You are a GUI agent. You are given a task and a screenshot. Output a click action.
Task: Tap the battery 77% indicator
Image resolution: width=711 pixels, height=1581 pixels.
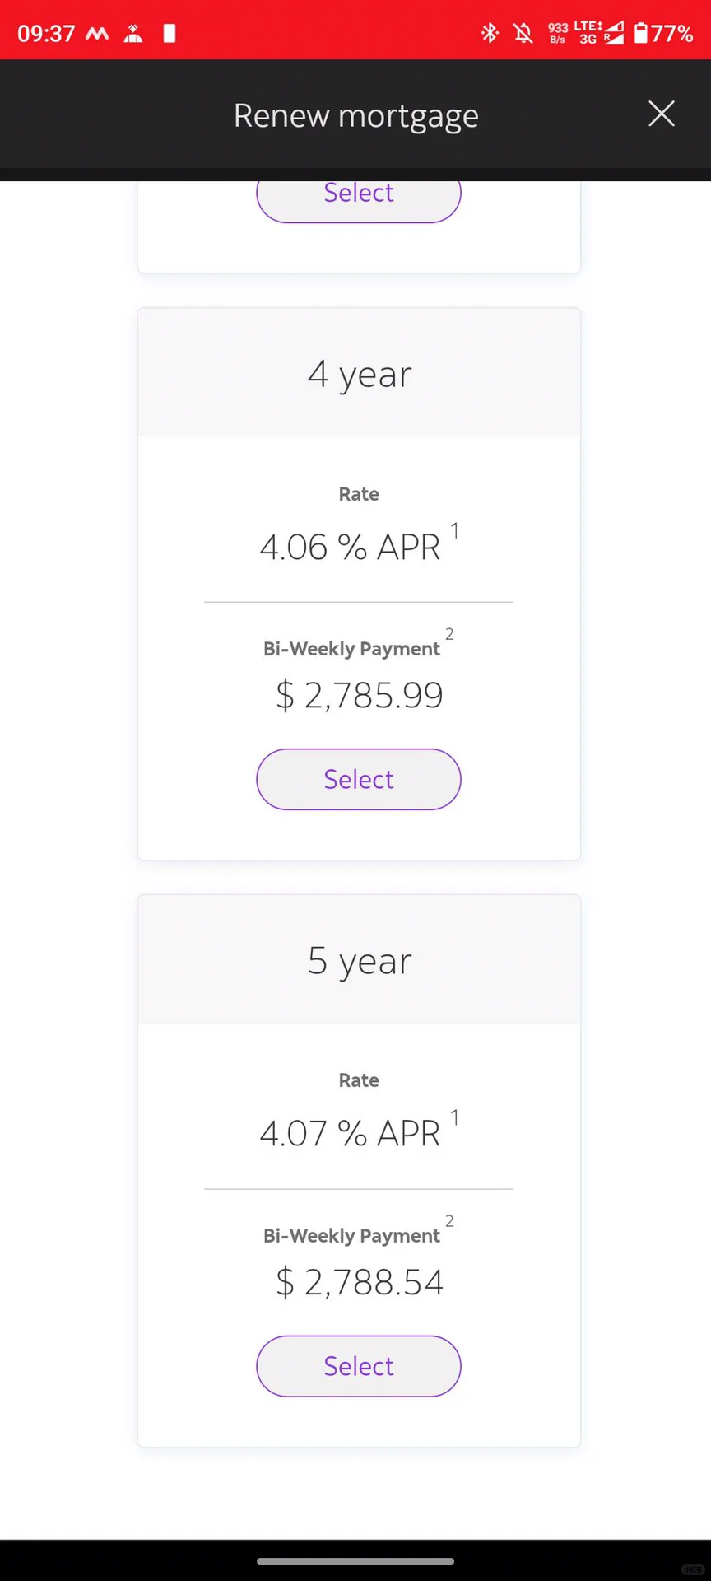(663, 33)
